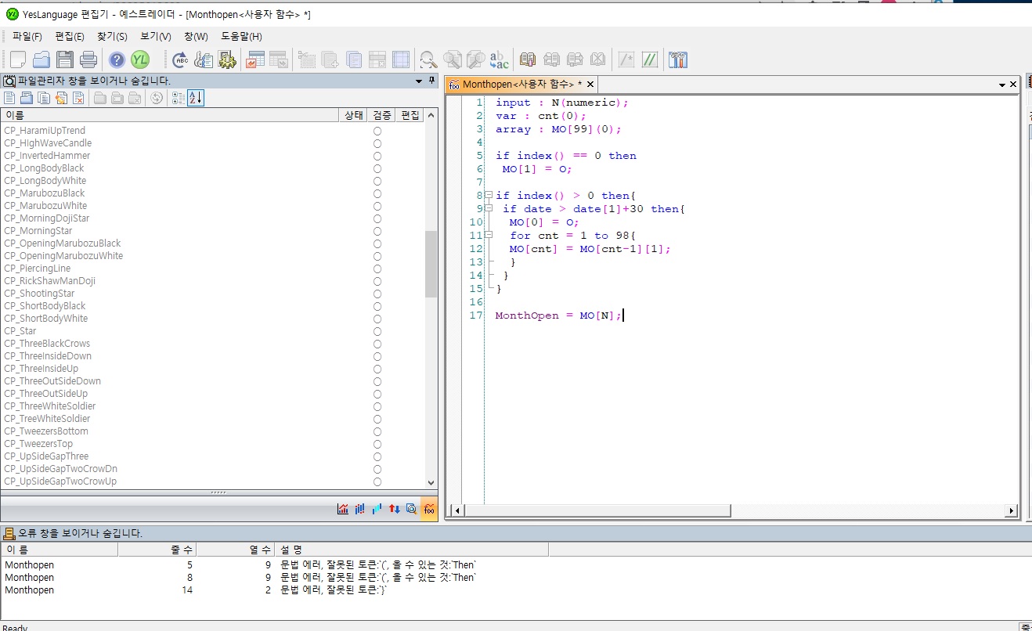Select CP_ThreeBlackCrows in the file list
1032x631 pixels.
click(x=47, y=344)
